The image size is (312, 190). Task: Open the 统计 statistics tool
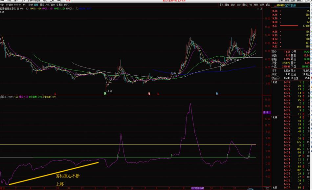click(238, 5)
